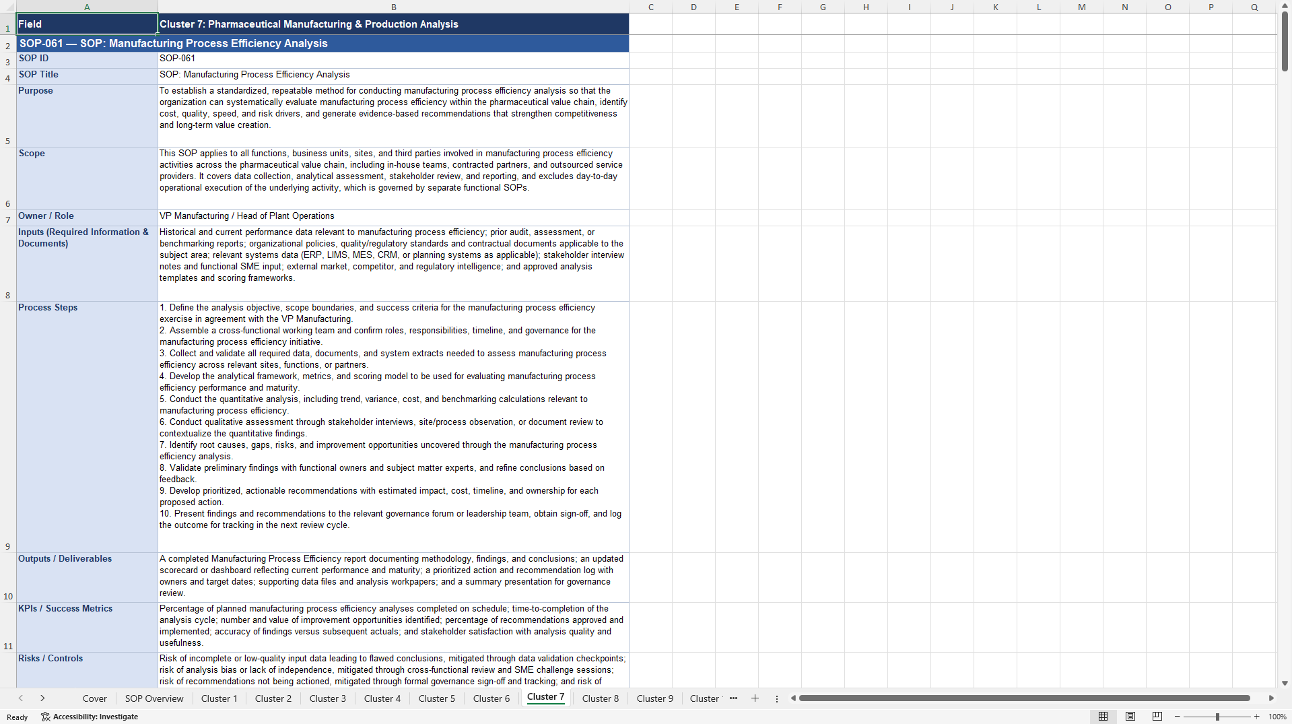Switch to Cluster 8 sheet
Image resolution: width=1292 pixels, height=724 pixels.
coord(601,698)
